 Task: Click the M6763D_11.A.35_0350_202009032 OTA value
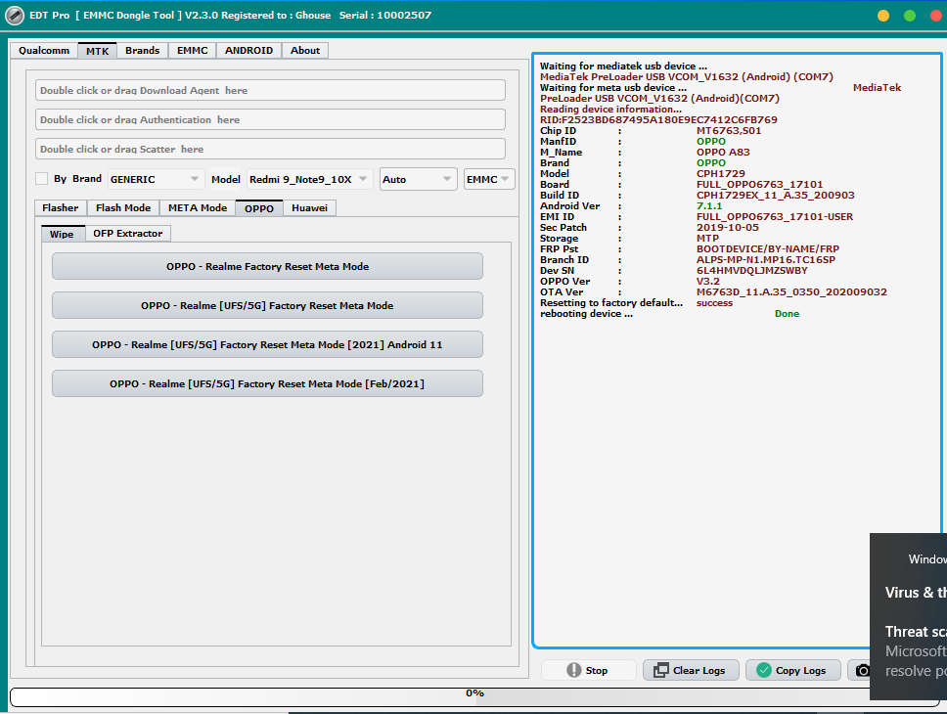[791, 291]
